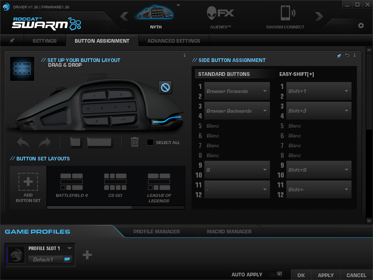Click the button layout grid icon

(22, 69)
